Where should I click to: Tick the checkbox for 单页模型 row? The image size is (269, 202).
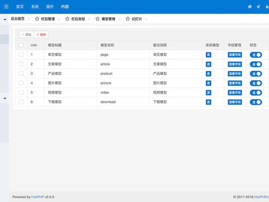coord(21,55)
